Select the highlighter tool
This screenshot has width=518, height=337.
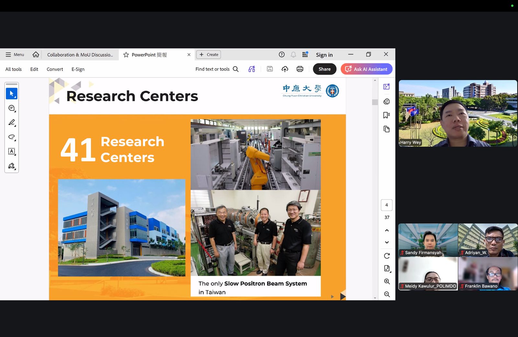[x=11, y=122]
